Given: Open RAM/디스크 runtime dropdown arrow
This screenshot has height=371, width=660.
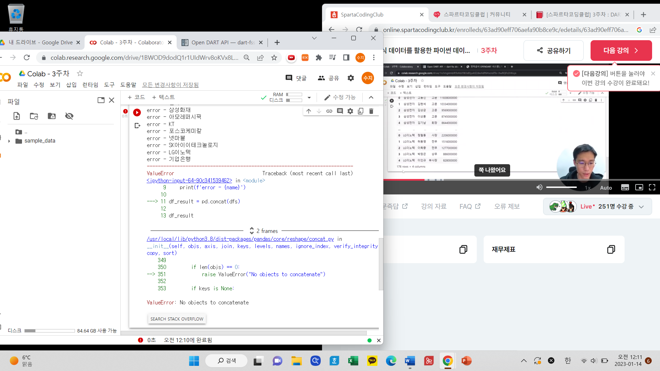Looking at the screenshot, I should click(309, 98).
